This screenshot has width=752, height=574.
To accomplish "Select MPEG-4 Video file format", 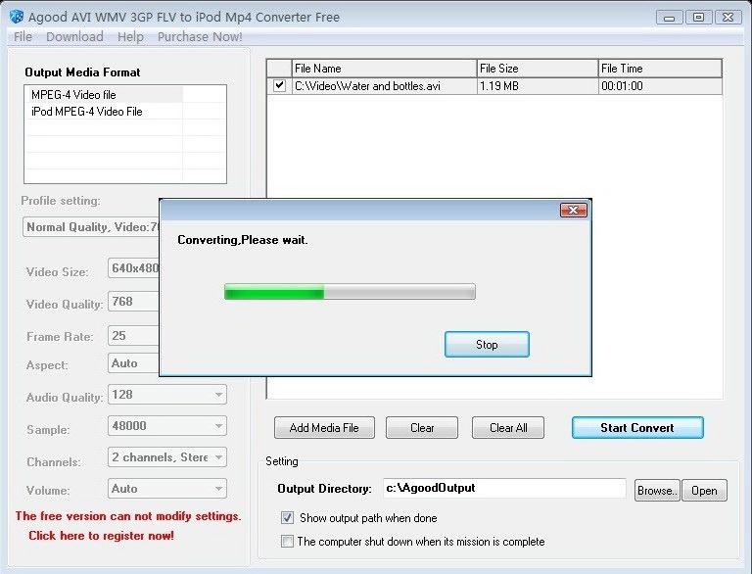I will pos(103,95).
